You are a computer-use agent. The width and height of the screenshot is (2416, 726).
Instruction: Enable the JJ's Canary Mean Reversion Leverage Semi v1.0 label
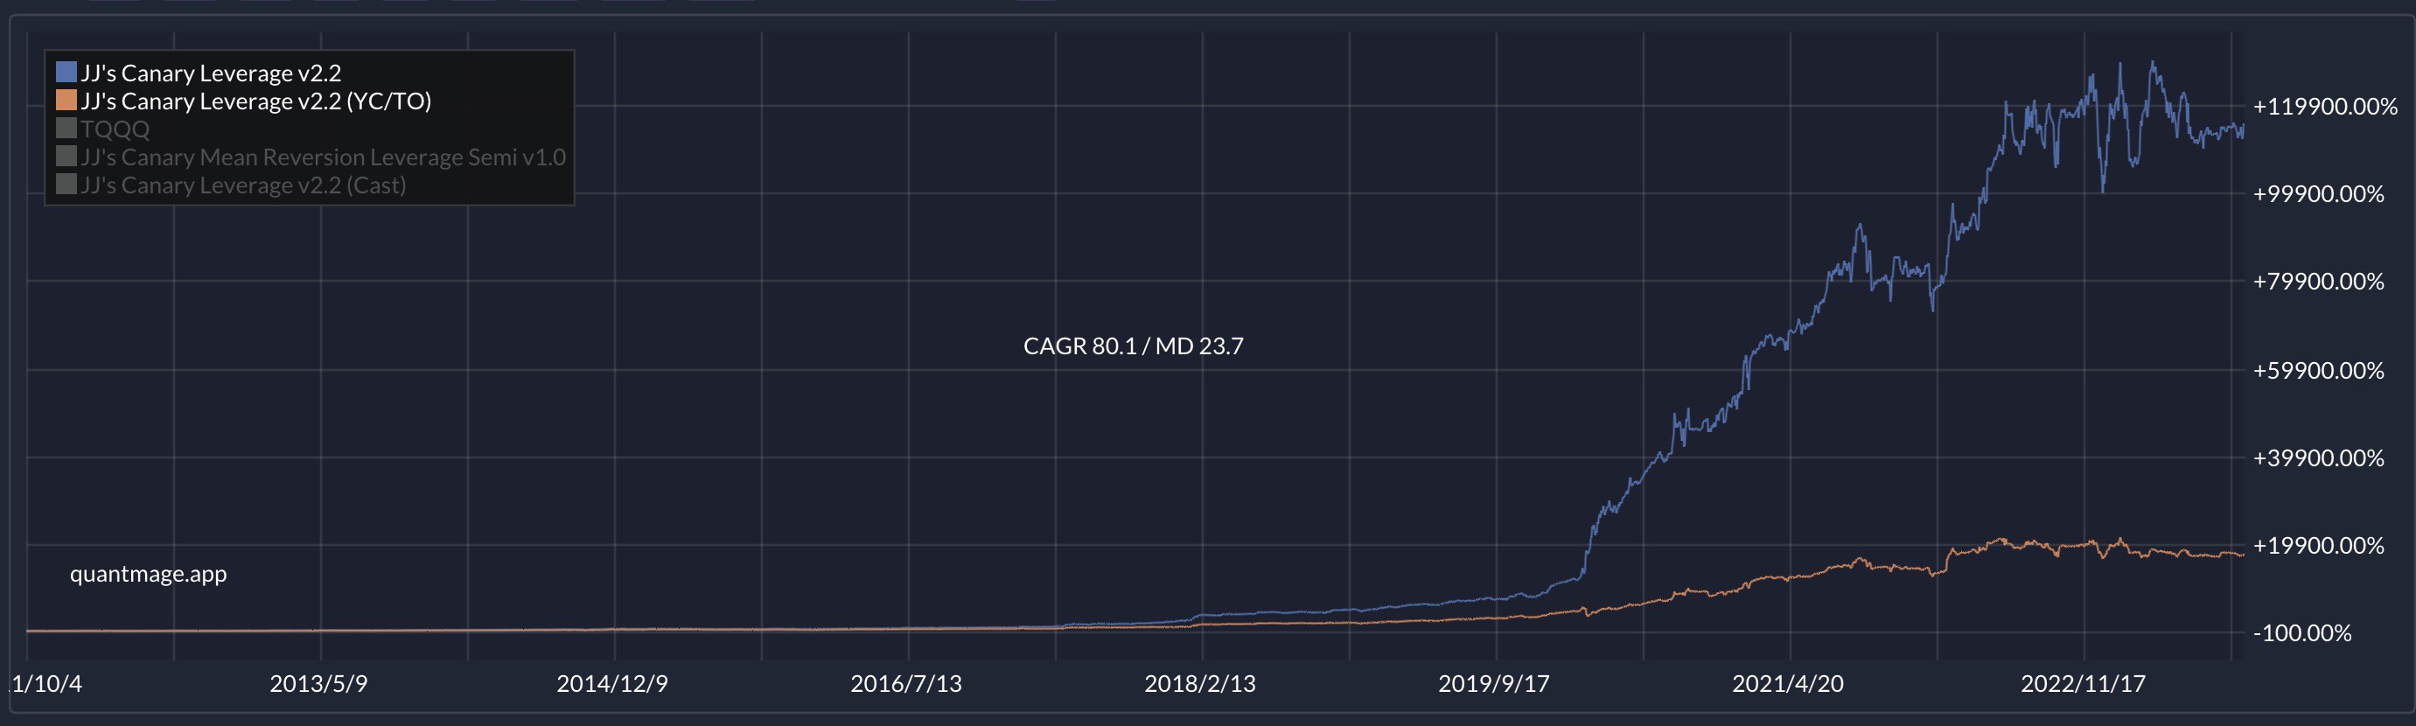(323, 157)
